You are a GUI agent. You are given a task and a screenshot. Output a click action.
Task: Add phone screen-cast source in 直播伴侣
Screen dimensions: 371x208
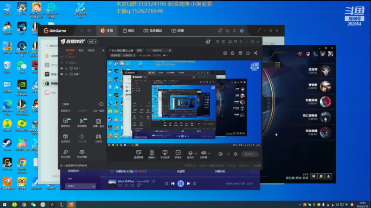pyautogui.click(x=165, y=154)
